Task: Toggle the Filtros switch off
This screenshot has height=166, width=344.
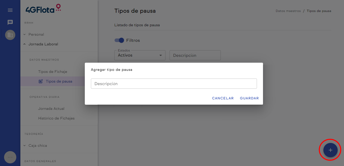Action: click(119, 40)
